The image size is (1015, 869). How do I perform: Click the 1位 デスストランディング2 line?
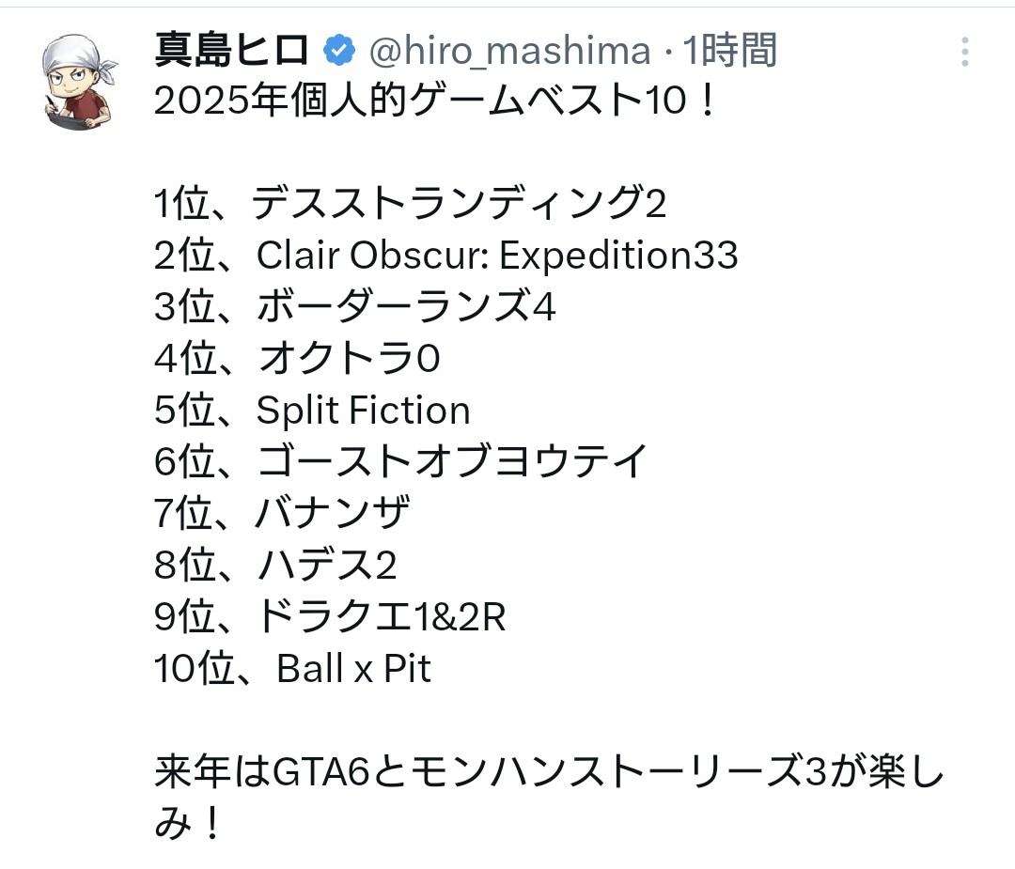pos(411,204)
